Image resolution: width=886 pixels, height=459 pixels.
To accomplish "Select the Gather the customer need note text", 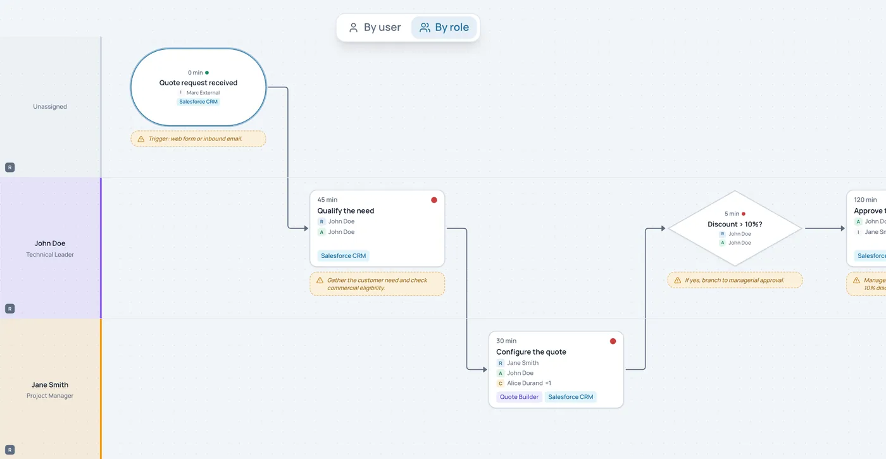I will 377,284.
